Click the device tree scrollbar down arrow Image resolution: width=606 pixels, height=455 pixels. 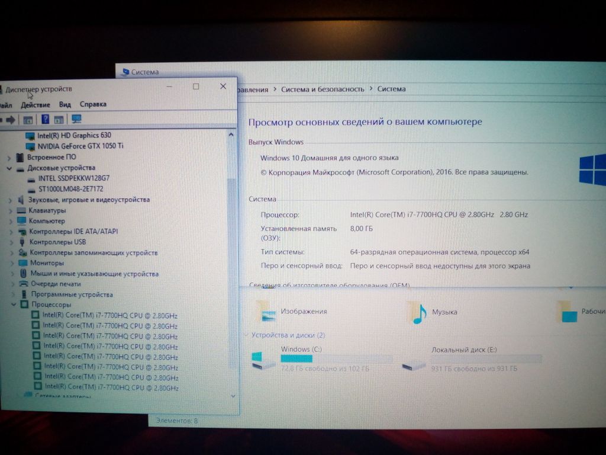pyautogui.click(x=232, y=396)
